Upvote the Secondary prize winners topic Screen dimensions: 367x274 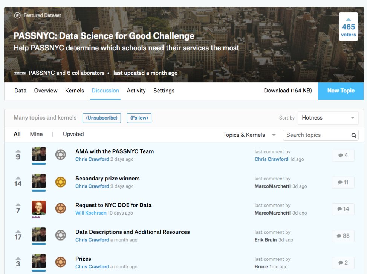point(18,178)
